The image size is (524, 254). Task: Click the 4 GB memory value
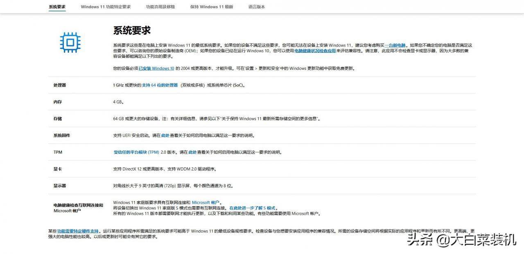[x=118, y=102]
